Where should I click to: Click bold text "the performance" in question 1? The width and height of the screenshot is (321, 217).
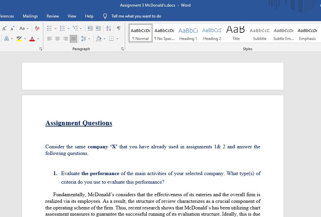(x=100, y=173)
